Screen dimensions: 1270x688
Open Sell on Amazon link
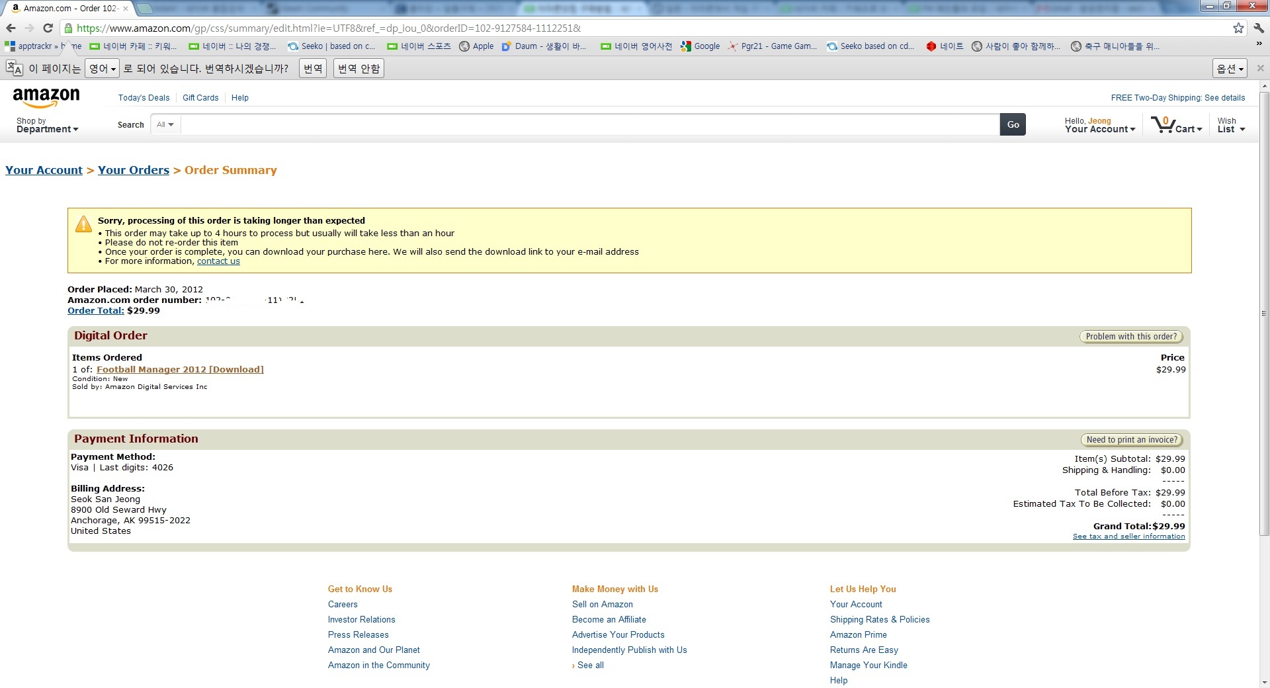[602, 605]
